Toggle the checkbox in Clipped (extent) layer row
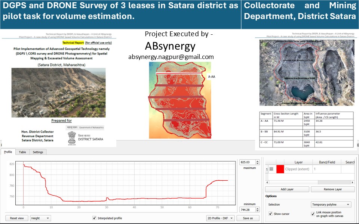Screen dimensions: 359x224 (271, 169)
